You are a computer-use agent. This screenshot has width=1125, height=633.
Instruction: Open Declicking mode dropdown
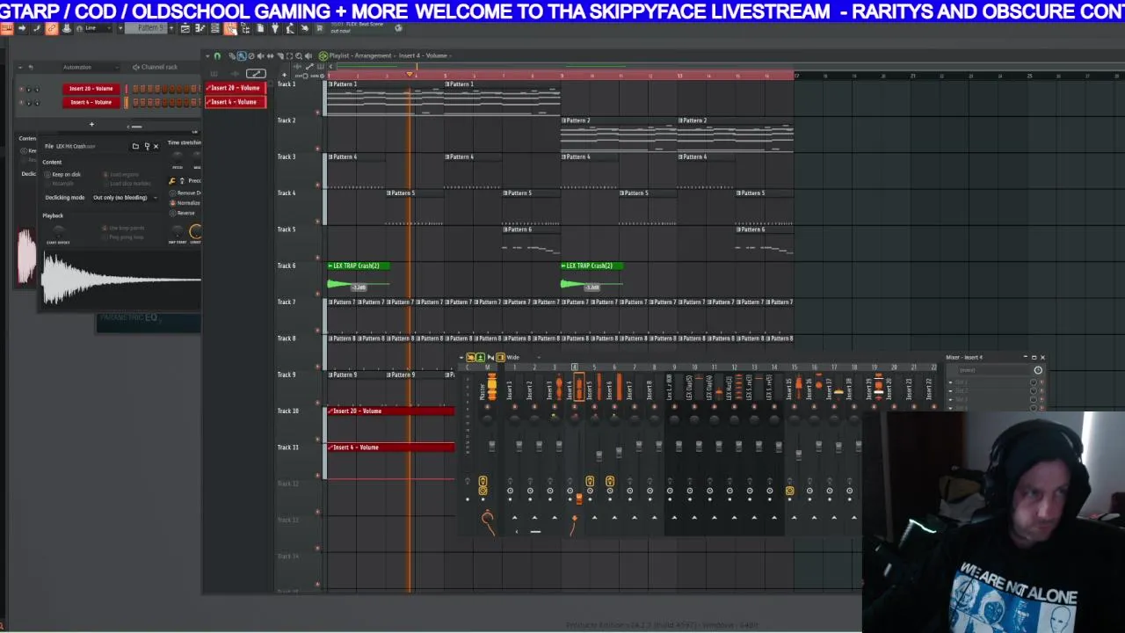[124, 197]
